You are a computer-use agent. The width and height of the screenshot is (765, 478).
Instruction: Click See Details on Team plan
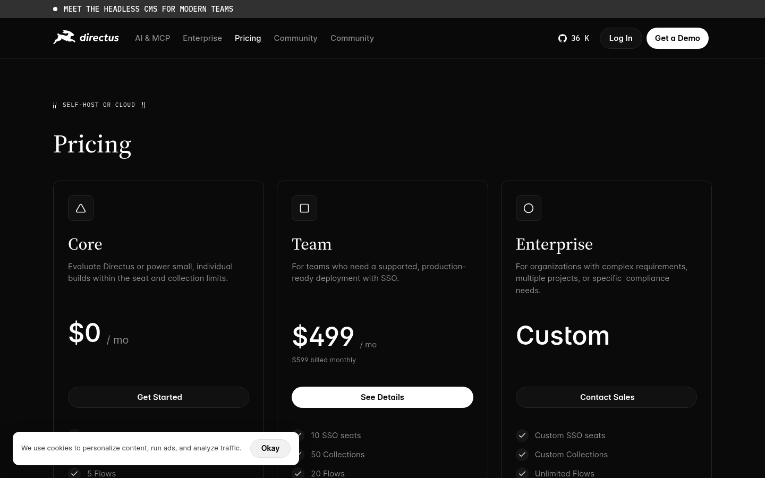tap(382, 397)
